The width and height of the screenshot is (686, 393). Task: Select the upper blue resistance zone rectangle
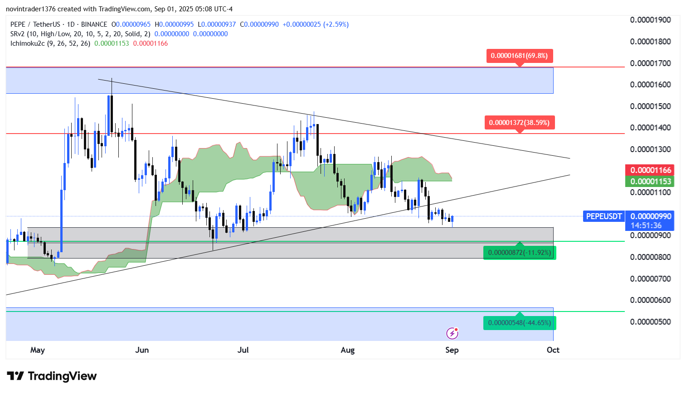[x=279, y=81]
